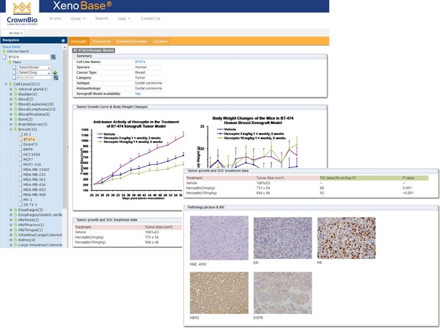Collapse the Breast(15) tree node
440x328 pixels.
[x=10, y=129]
